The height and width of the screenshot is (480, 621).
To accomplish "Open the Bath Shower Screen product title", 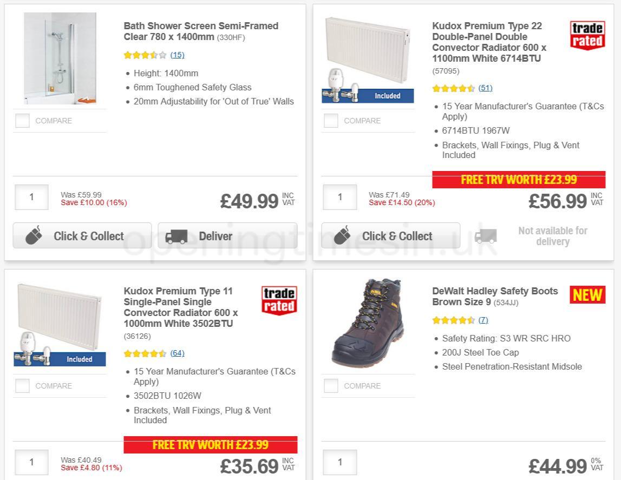I will 200,31.
